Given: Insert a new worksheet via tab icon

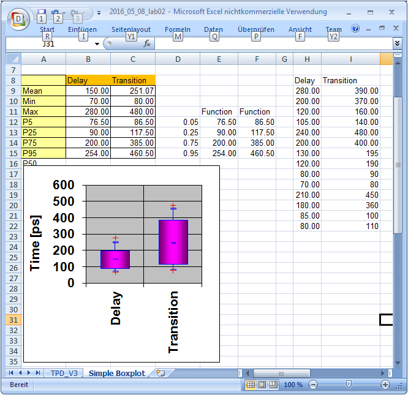Looking at the screenshot, I should [x=161, y=372].
